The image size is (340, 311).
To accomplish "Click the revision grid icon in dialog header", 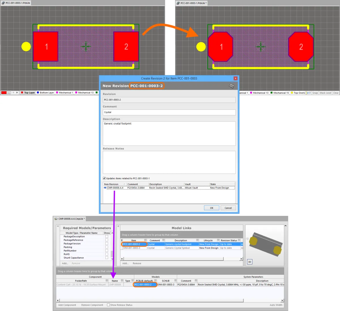I will pyautogui.click(x=231, y=86).
